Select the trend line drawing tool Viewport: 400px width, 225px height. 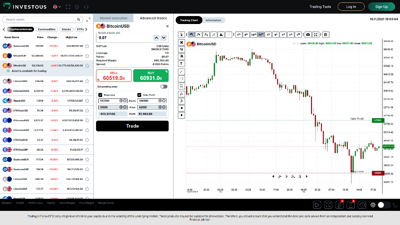coord(181,72)
